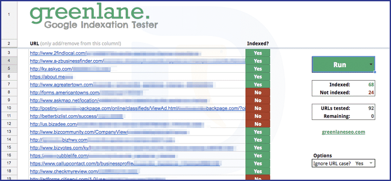Open the 2findlocal.com URL link
The image size is (391, 181).
point(116,53)
